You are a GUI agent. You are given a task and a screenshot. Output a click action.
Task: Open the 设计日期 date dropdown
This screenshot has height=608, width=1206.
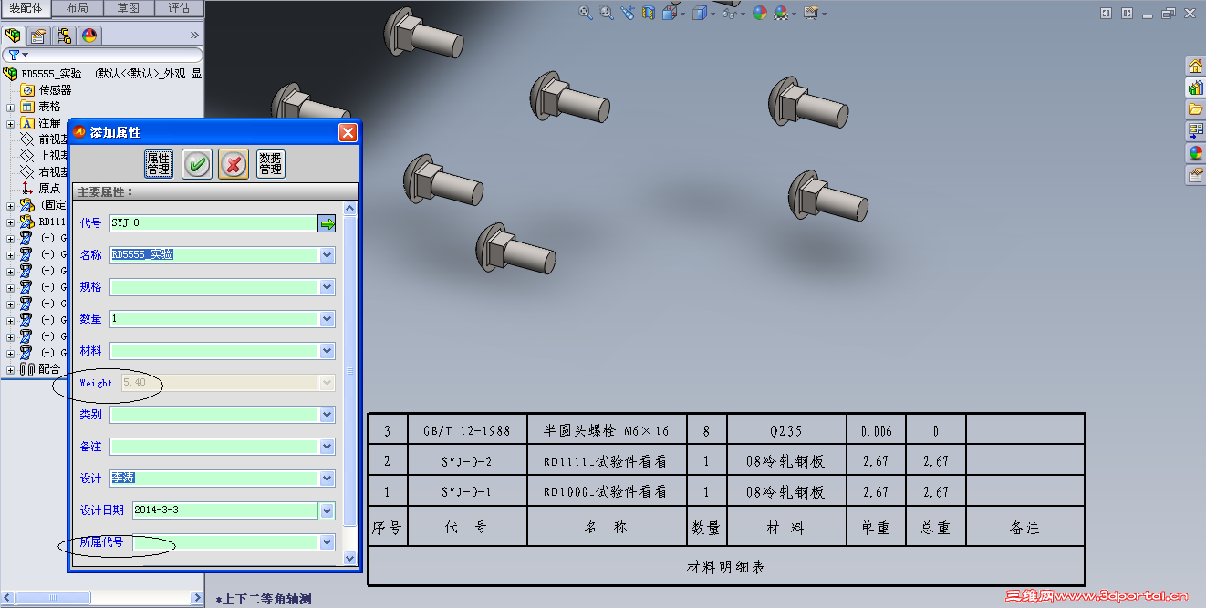pyautogui.click(x=327, y=510)
